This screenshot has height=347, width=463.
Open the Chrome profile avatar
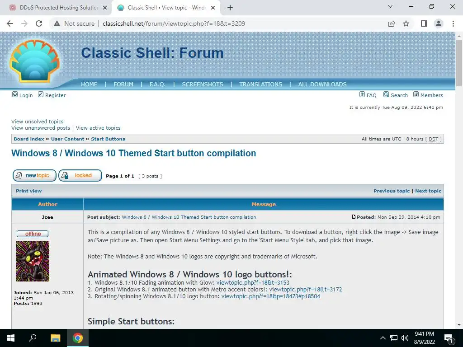coord(439,23)
